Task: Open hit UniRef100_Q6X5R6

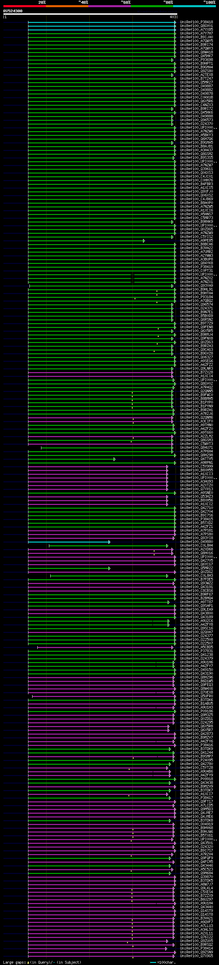Action: (196, 101)
